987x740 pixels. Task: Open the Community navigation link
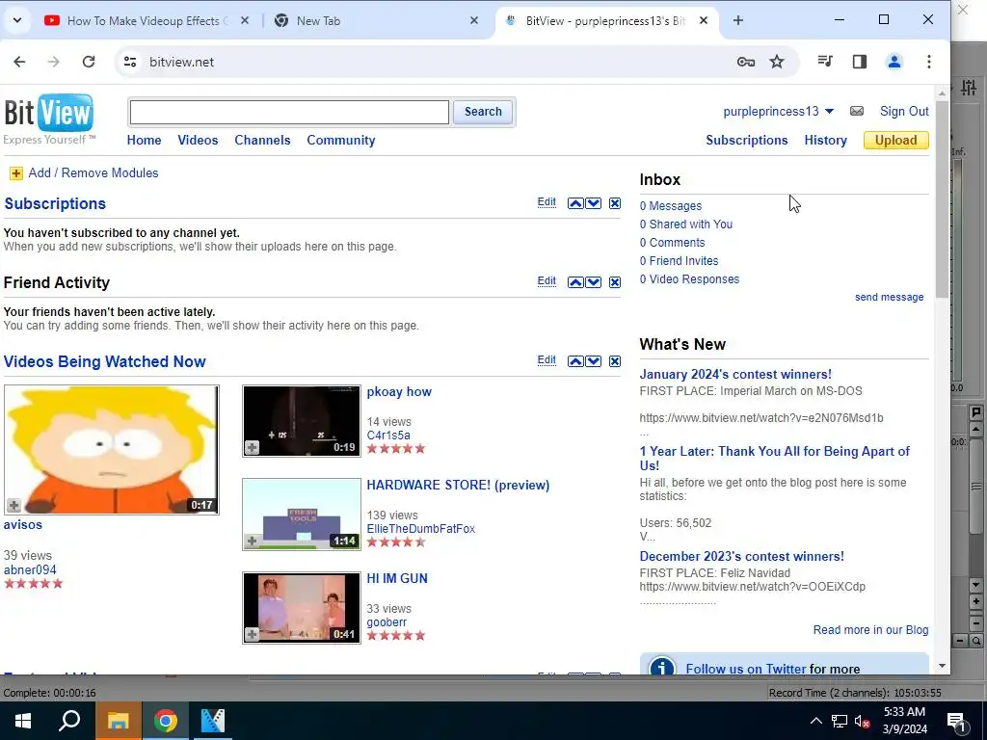click(x=340, y=141)
